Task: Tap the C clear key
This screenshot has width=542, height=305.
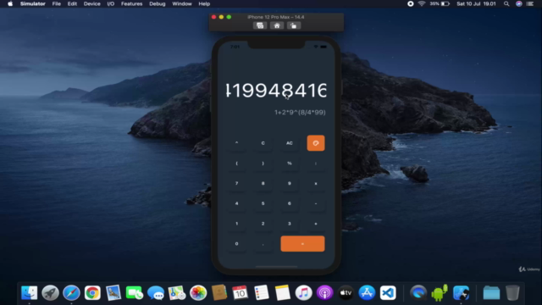Action: 263,143
